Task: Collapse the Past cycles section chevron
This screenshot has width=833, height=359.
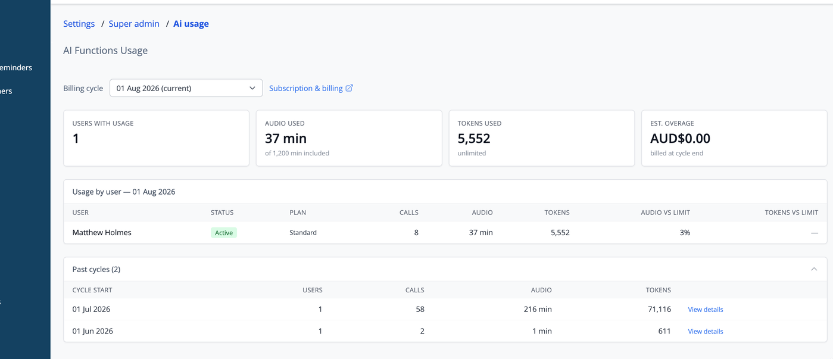Action: pyautogui.click(x=814, y=269)
